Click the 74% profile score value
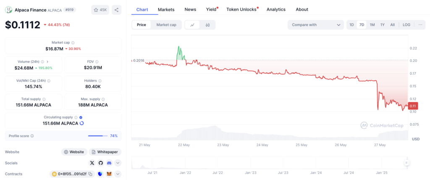Image resolution: width=430 pixels, height=180 pixels. (x=114, y=136)
